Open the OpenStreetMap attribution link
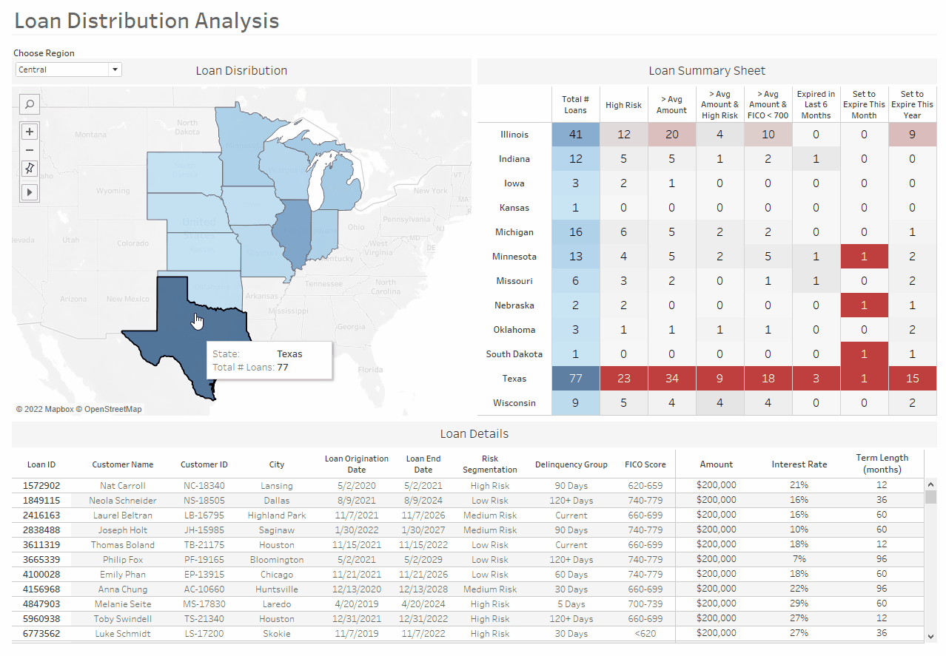946x656 pixels. [x=113, y=409]
